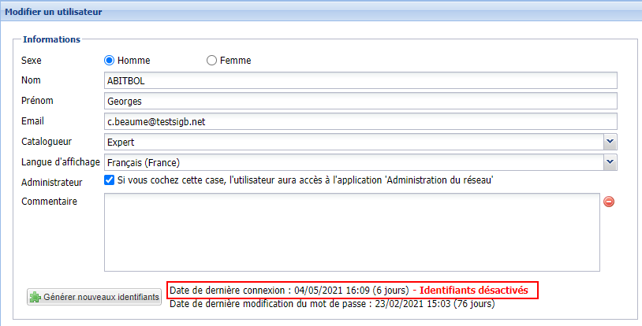Click the green plus icon on the generate button

coord(35,297)
